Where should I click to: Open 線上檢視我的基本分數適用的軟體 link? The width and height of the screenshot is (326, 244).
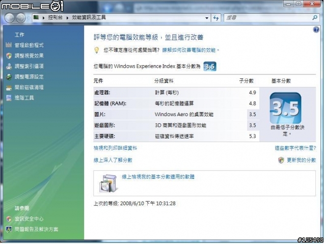point(158,177)
